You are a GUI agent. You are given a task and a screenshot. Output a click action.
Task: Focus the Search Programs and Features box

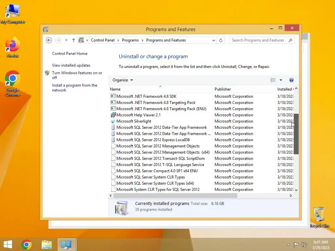click(262, 40)
